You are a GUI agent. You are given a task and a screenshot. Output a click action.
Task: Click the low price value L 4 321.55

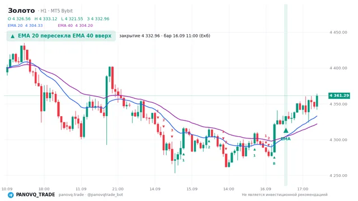point(72,18)
